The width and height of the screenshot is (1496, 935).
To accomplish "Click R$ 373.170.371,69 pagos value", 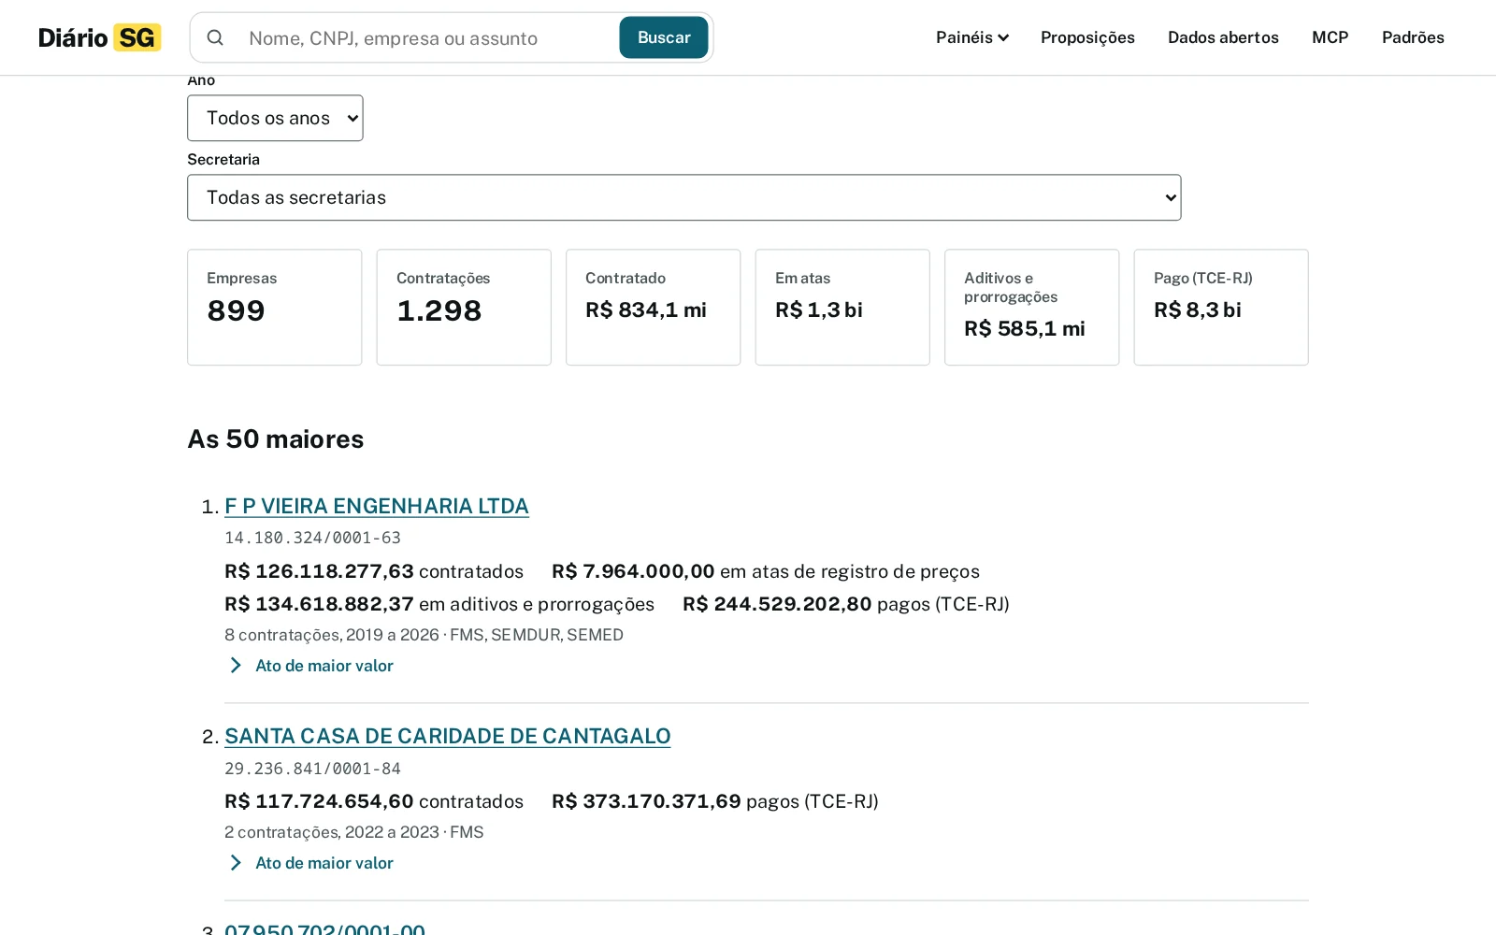I will [715, 801].
